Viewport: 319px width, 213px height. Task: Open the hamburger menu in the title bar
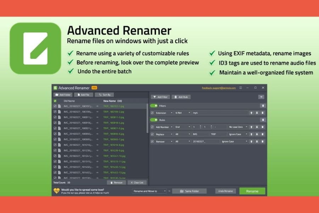coord(241,88)
